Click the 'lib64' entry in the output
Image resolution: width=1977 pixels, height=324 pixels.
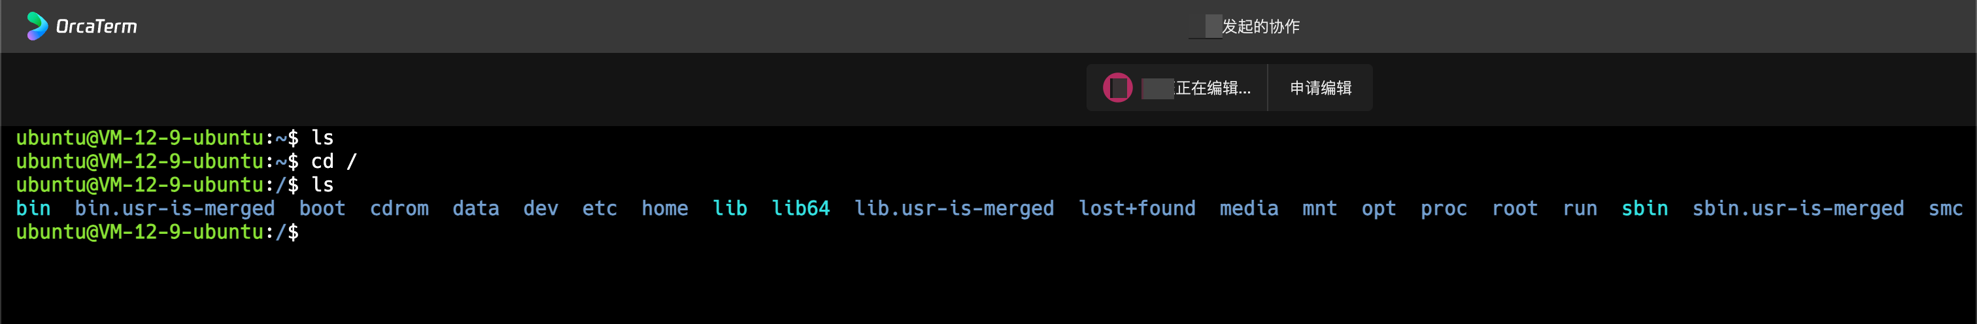800,208
